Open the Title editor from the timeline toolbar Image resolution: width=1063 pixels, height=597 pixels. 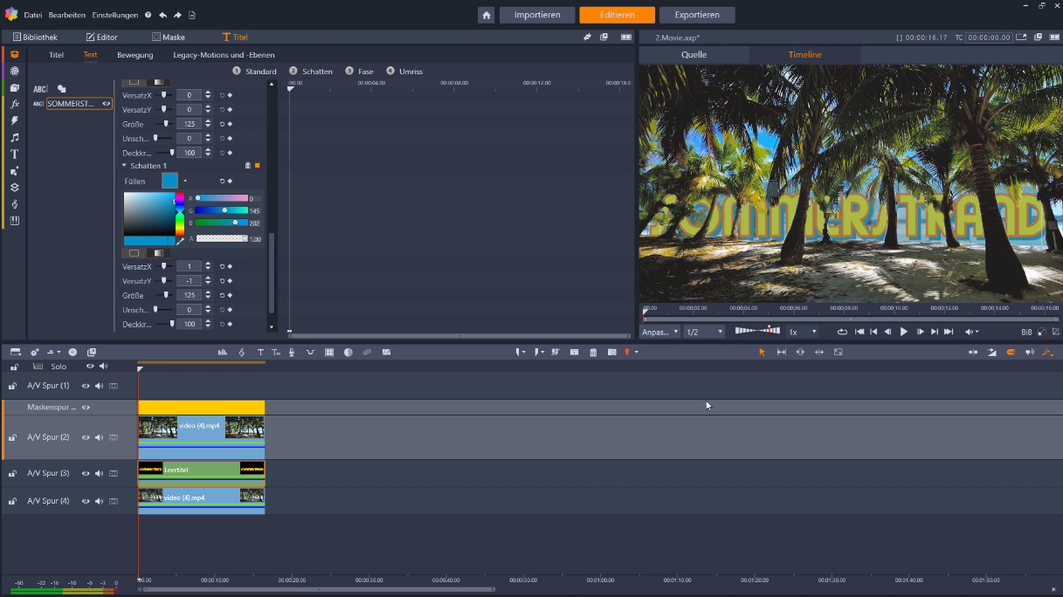[261, 352]
